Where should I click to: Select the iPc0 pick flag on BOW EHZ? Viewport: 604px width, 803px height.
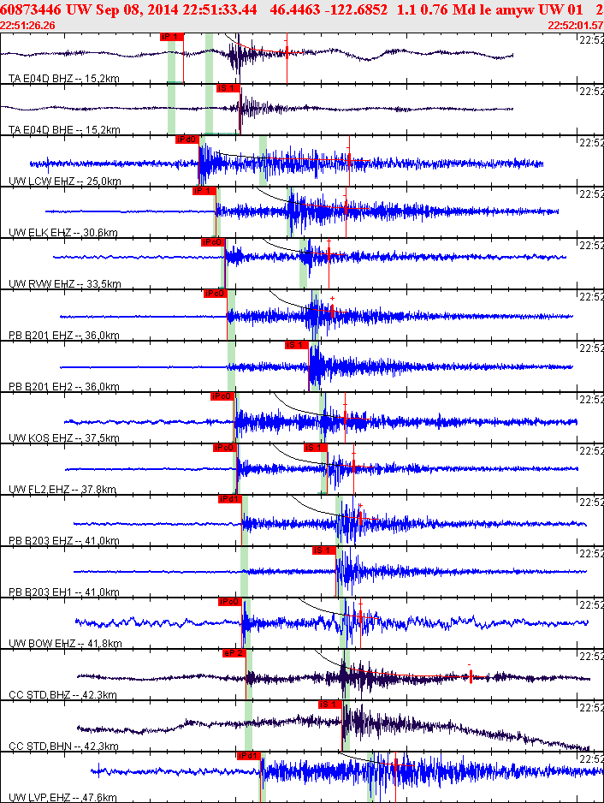click(230, 601)
